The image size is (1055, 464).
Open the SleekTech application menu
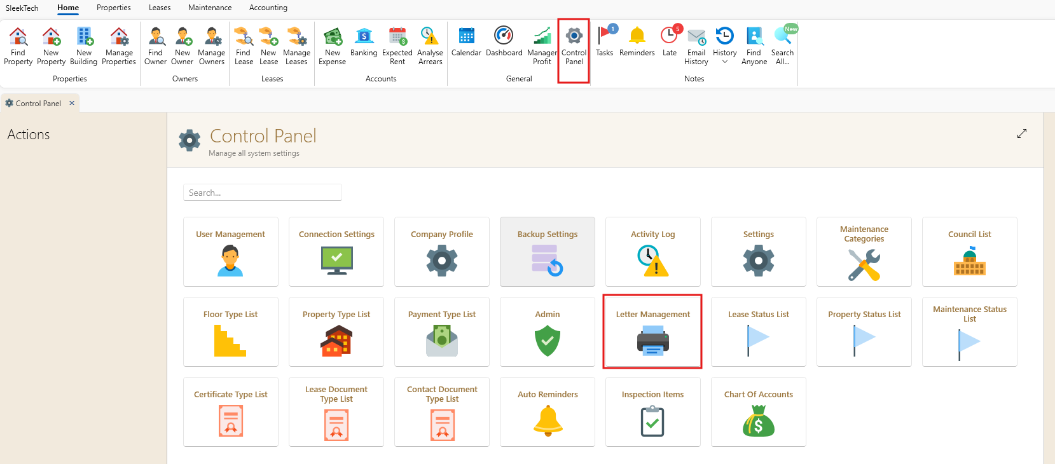point(22,8)
